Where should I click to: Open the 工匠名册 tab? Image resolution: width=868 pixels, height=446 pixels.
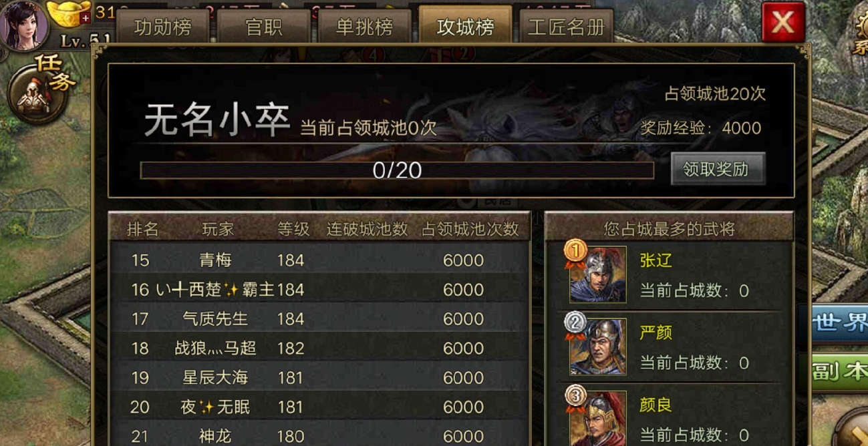point(566,27)
